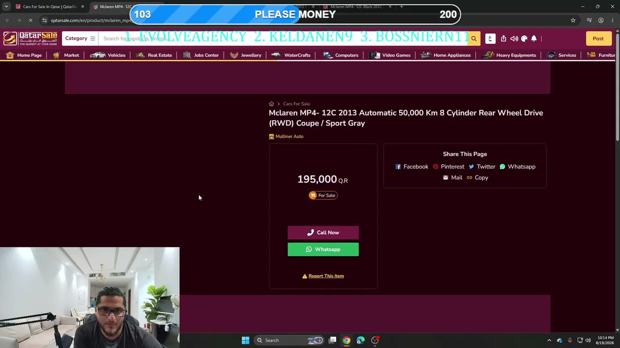Open the Heavy Equipments category
This screenshot has height=348, width=620.
point(510,55)
